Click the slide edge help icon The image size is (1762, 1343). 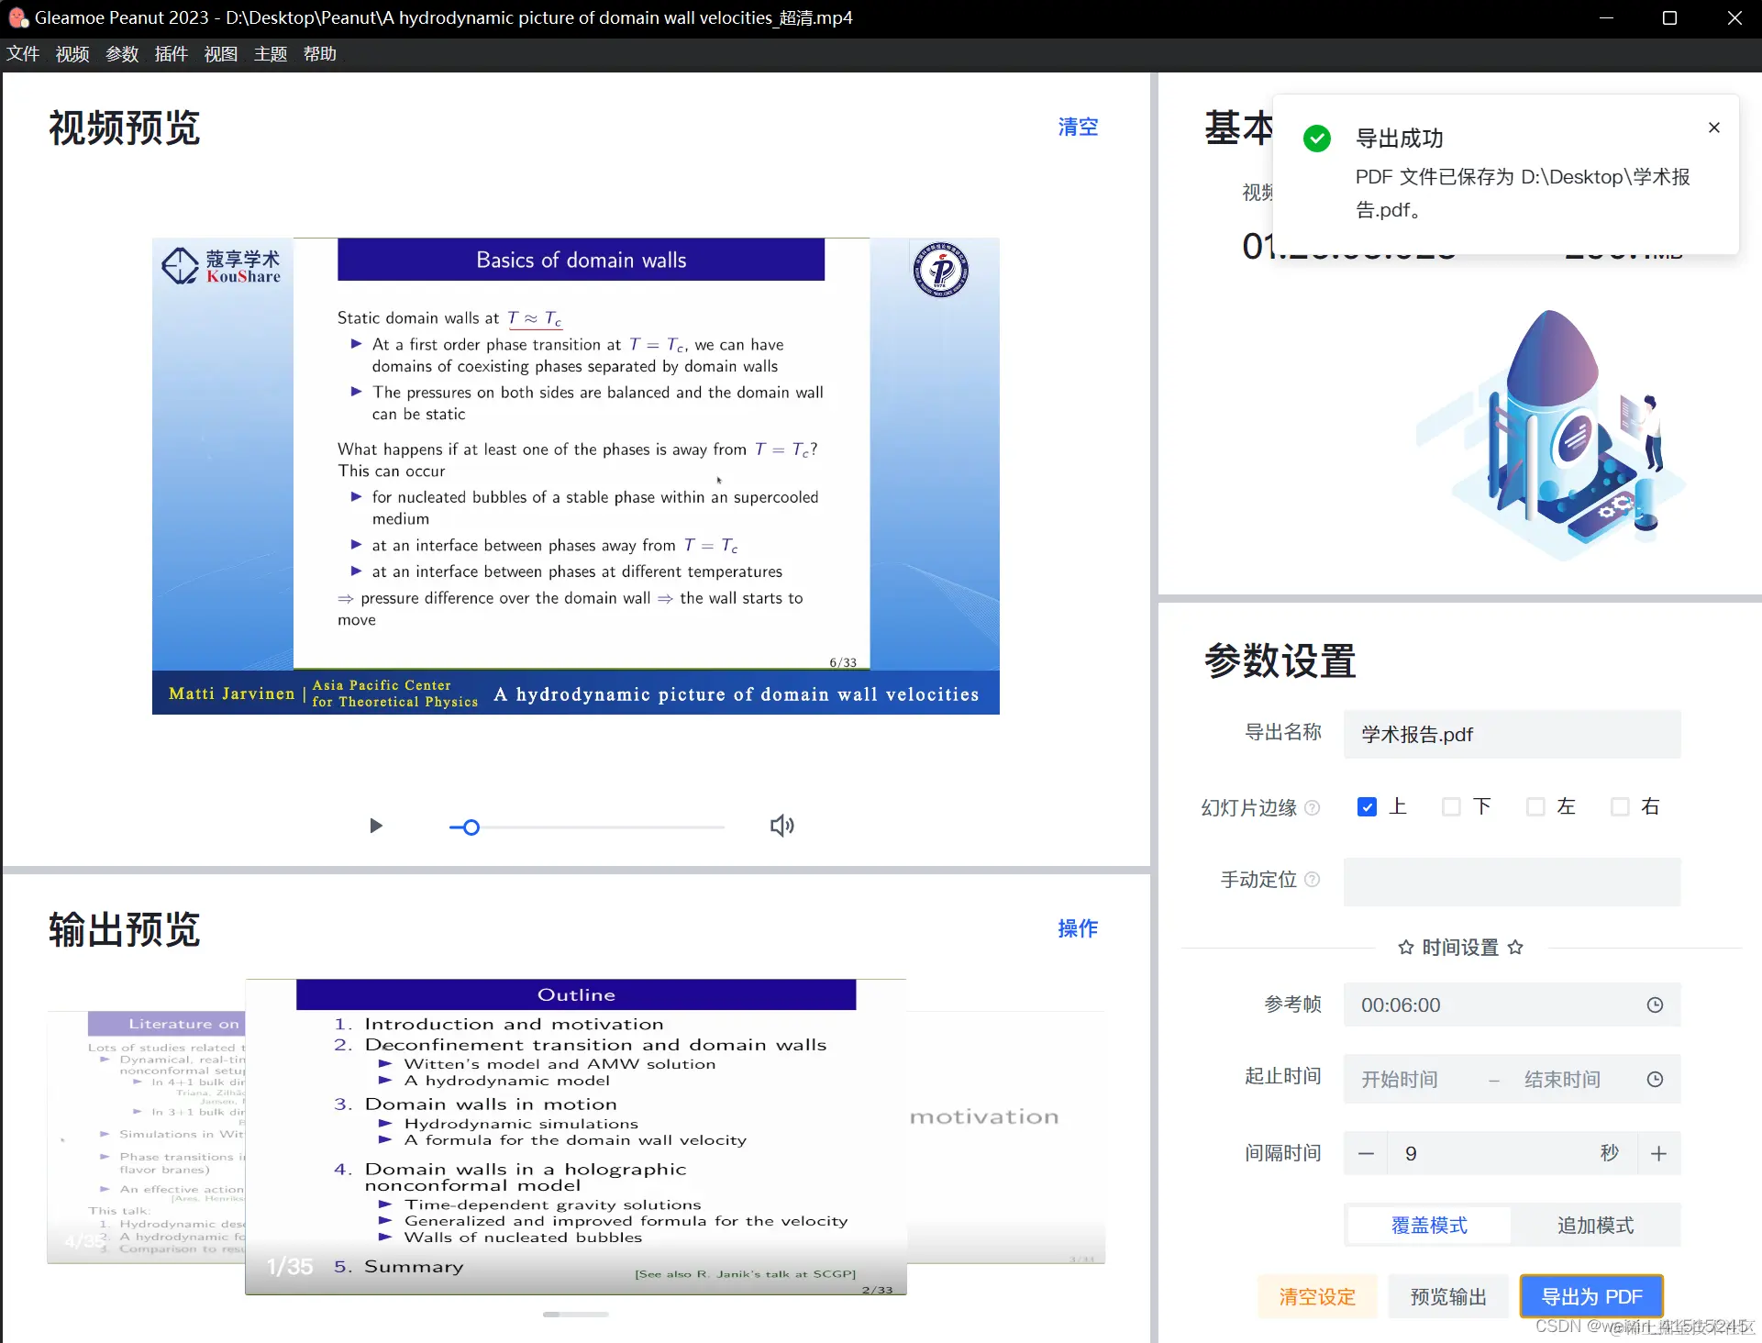(x=1312, y=808)
